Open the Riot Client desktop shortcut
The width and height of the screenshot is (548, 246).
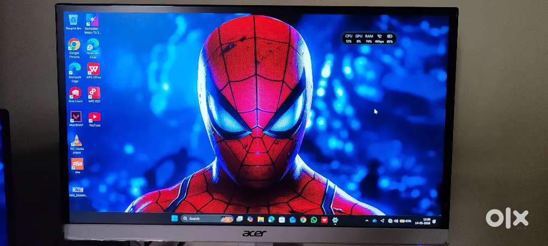coord(76,95)
